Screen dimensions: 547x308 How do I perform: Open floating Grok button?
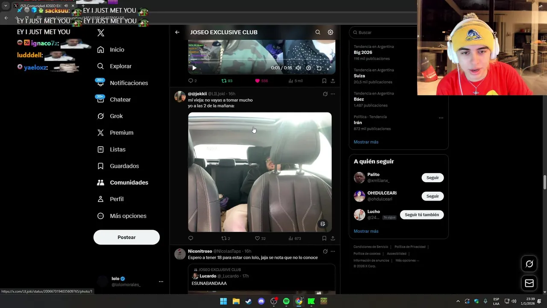click(529, 264)
